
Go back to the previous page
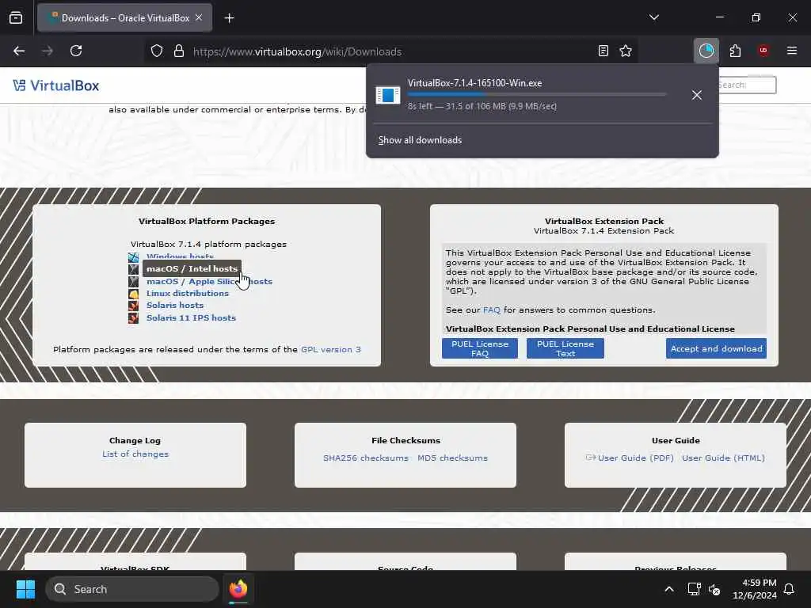19,51
